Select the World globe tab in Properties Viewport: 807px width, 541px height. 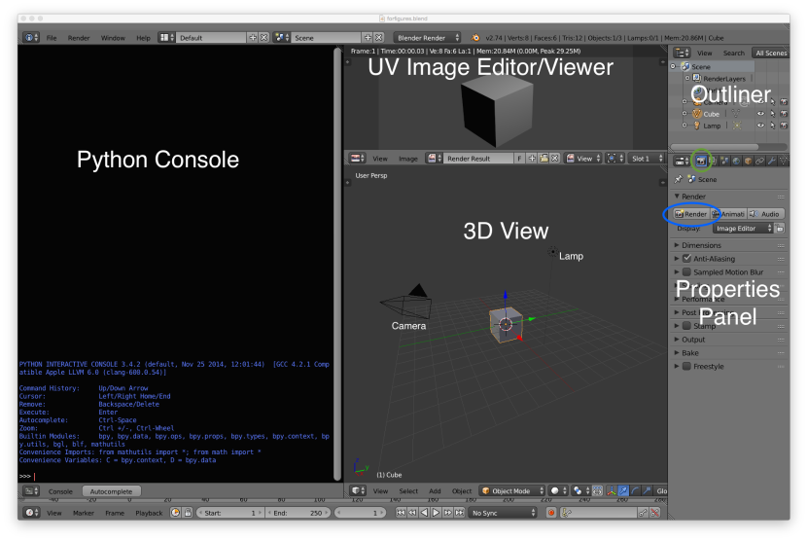(x=736, y=162)
